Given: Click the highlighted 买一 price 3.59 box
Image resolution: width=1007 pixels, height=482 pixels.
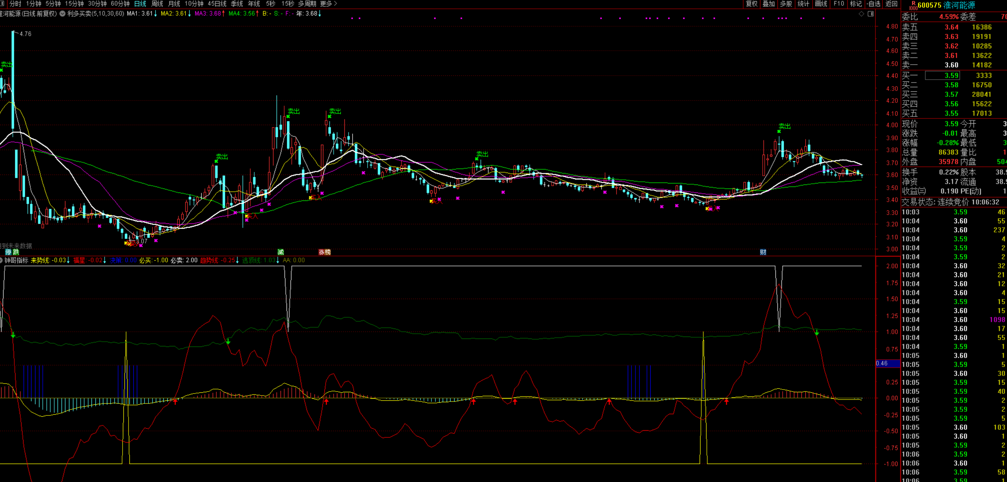Looking at the screenshot, I should (x=942, y=75).
